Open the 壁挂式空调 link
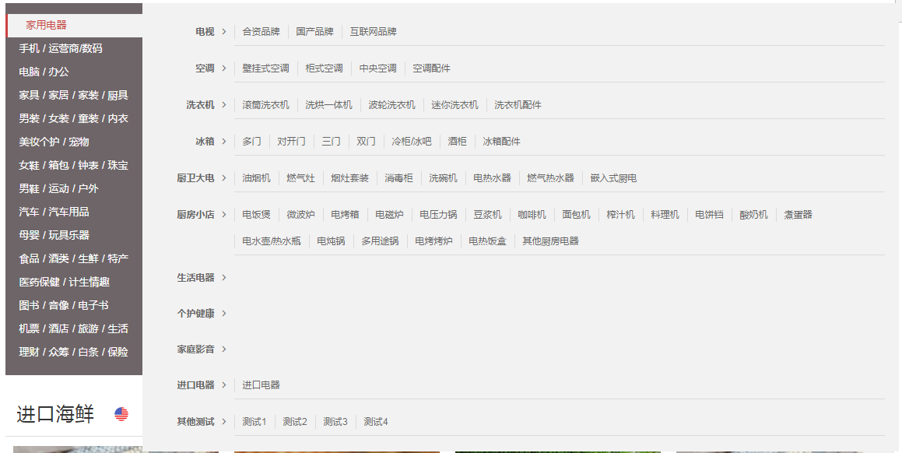 [265, 68]
